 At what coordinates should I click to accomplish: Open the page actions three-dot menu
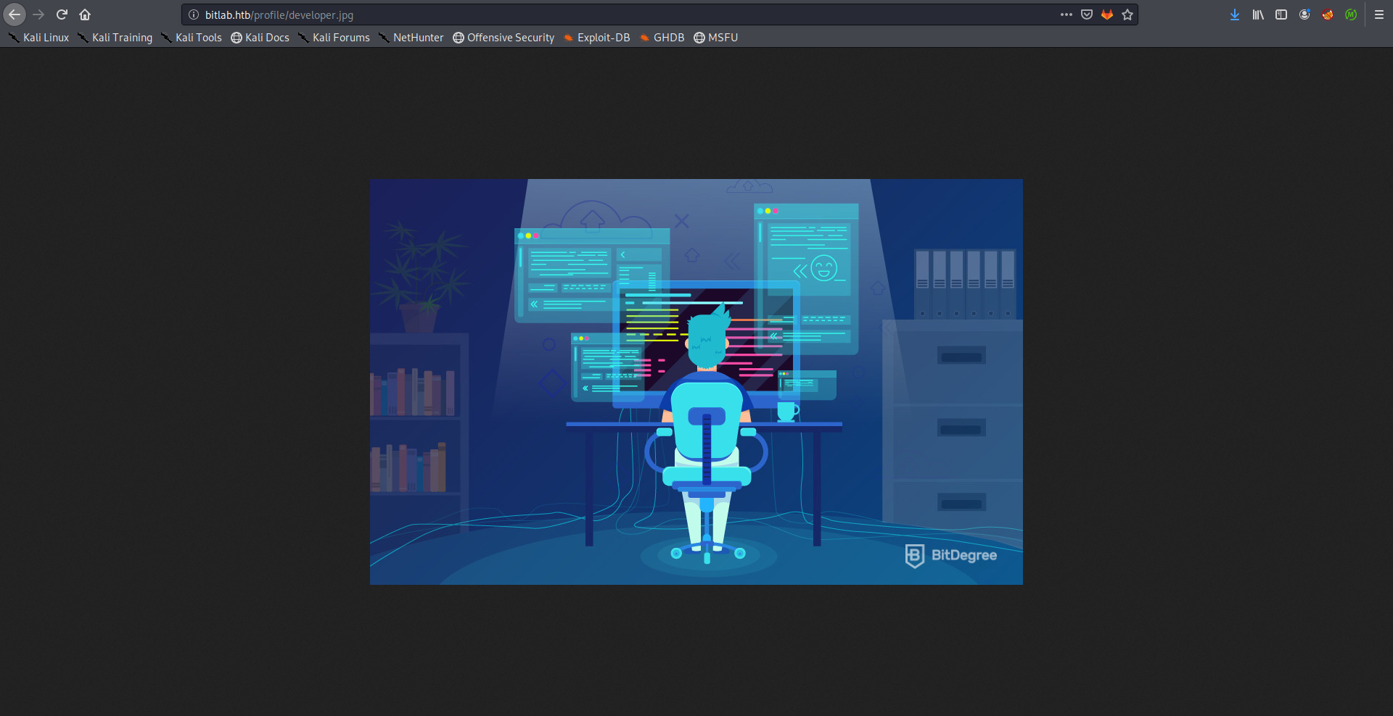(x=1066, y=14)
